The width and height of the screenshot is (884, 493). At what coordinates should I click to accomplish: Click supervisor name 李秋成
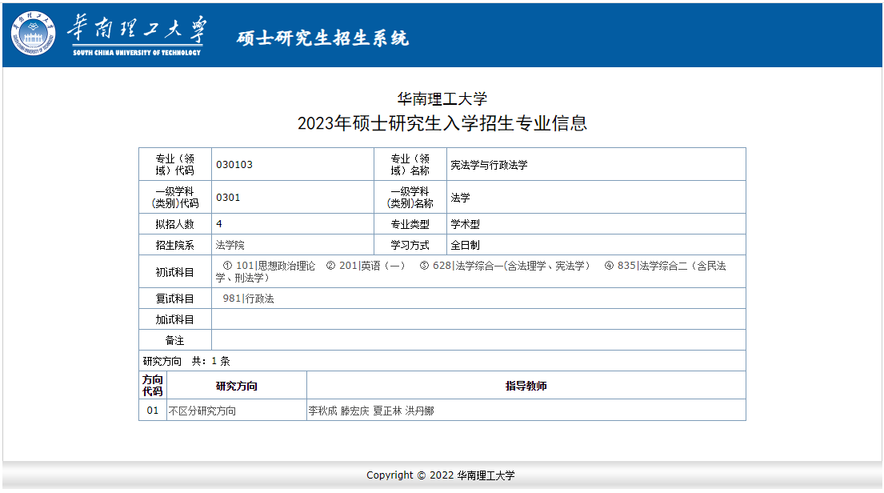322,411
